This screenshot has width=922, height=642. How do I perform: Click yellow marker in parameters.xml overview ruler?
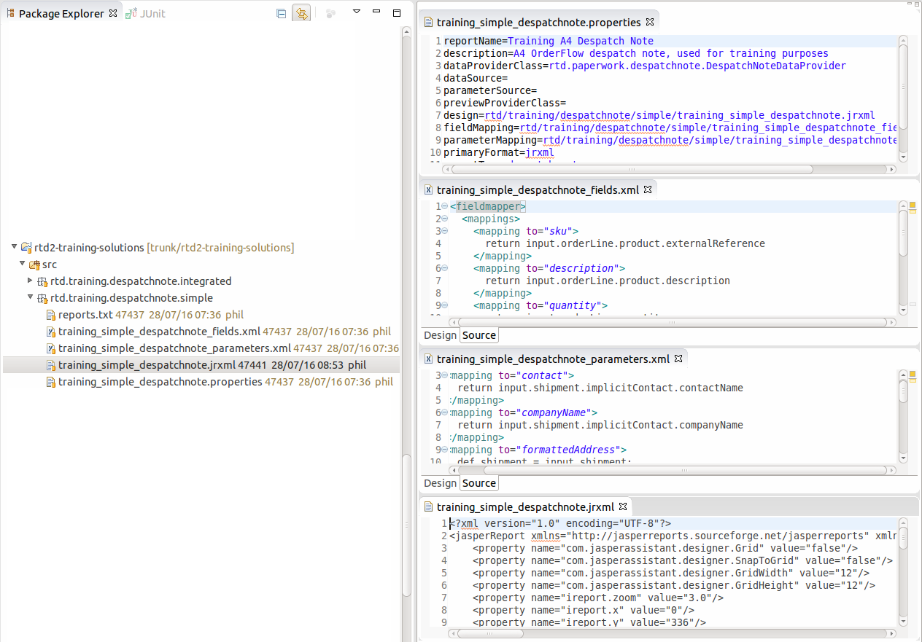pyautogui.click(x=913, y=372)
